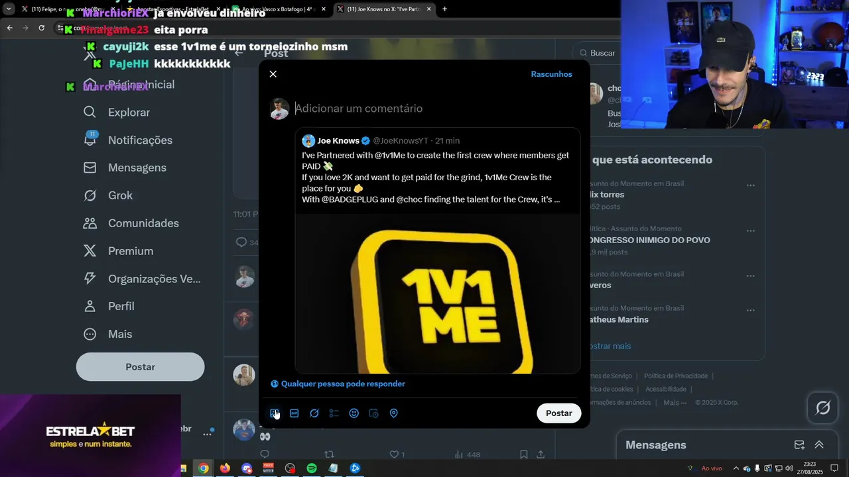Expand footer Mais options
This screenshot has width=849, height=477.
[x=675, y=402]
